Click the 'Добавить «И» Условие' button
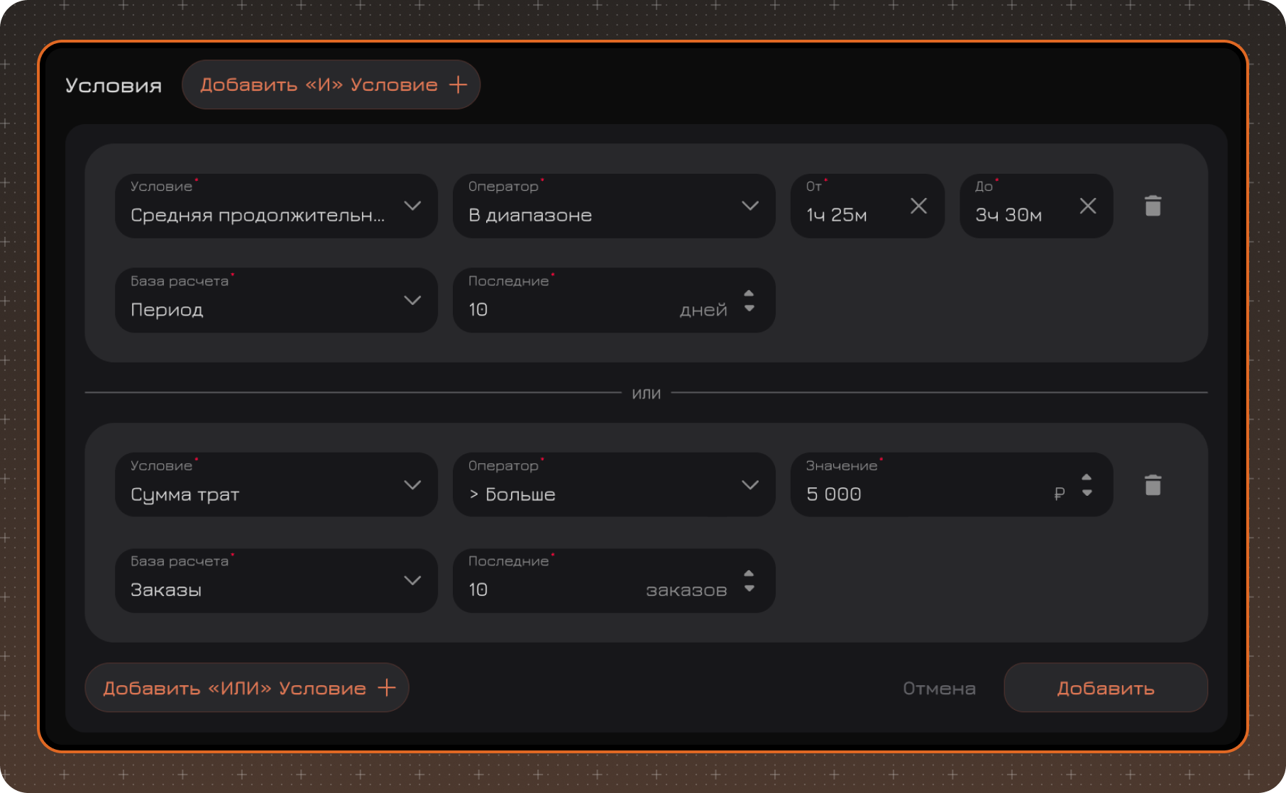This screenshot has height=793, width=1286. pos(331,84)
